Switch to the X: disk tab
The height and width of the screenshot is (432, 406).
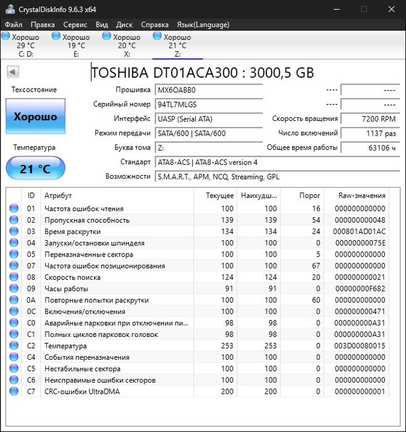[127, 45]
